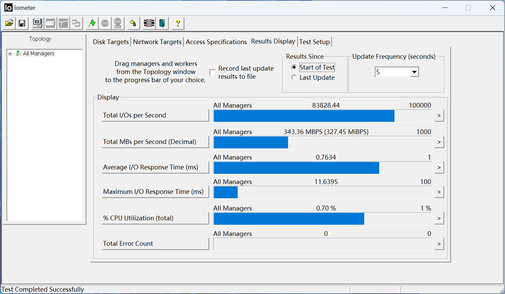Click the new disk worker icon

click(50, 23)
